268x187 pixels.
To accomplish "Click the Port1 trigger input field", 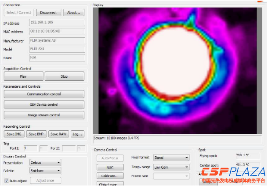I will [x=30, y=148].
